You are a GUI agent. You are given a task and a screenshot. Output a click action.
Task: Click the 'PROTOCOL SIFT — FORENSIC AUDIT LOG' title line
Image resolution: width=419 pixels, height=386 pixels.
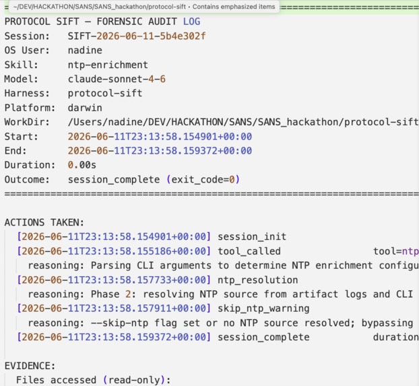click(102, 22)
